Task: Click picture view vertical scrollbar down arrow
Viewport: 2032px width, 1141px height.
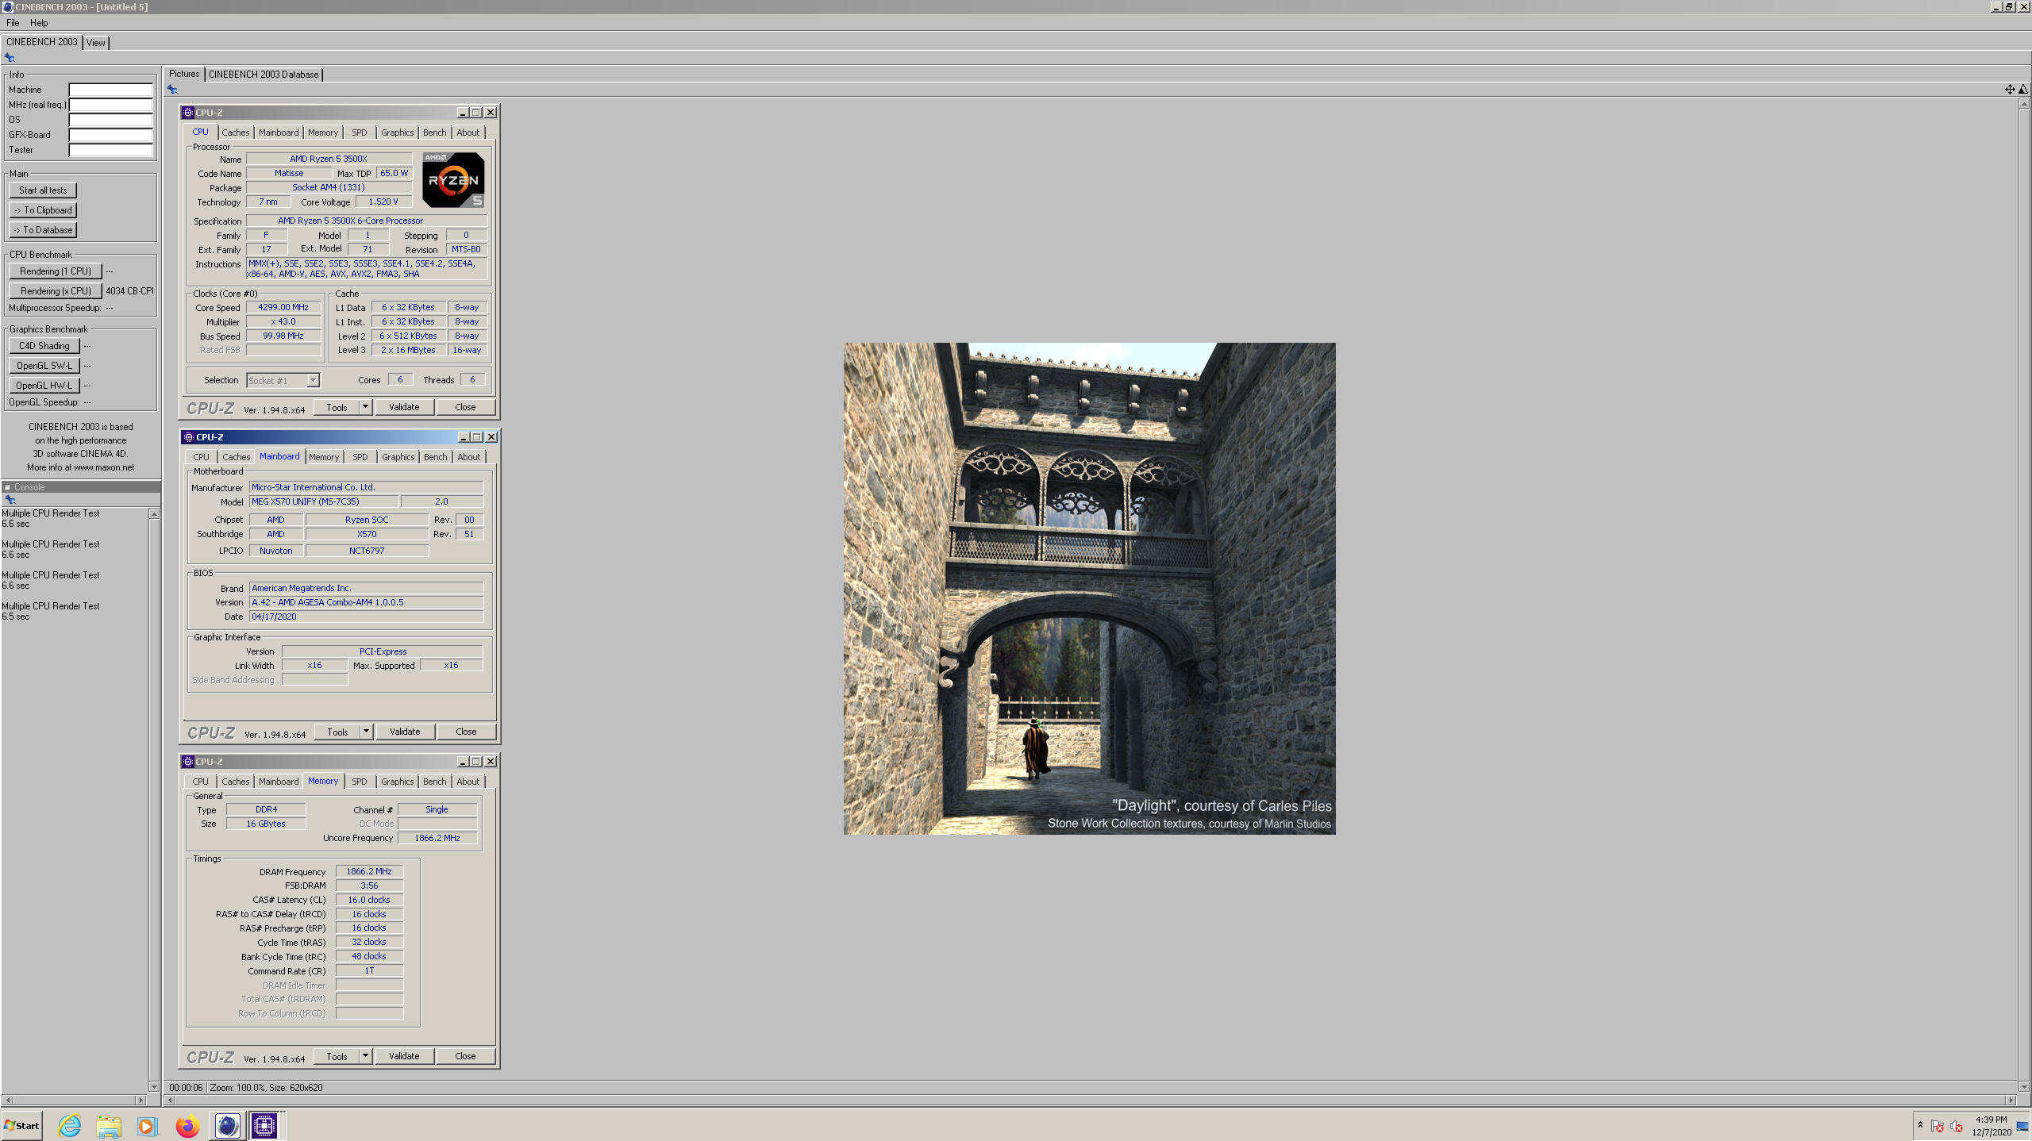Action: (x=2023, y=1086)
